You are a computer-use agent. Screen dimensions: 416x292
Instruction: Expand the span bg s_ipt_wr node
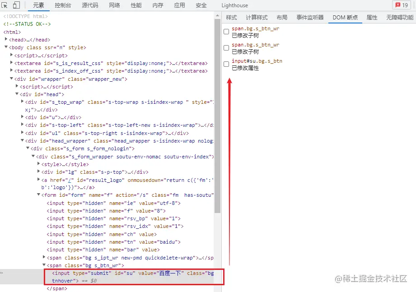click(x=45, y=257)
